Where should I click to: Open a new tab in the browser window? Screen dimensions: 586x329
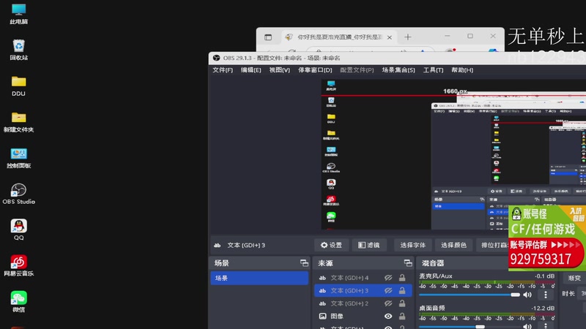point(408,37)
